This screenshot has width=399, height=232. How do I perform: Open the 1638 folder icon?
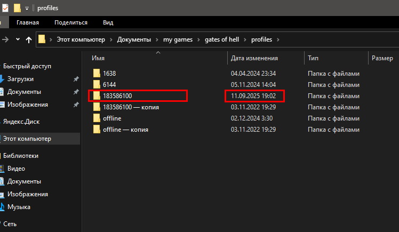tap(97, 73)
